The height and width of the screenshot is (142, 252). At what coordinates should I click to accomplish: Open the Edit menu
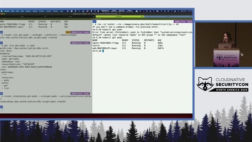click(x=17, y=11)
